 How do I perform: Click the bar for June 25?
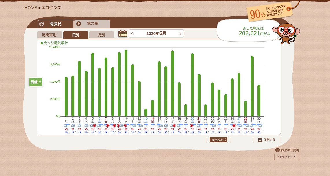coord(226,105)
